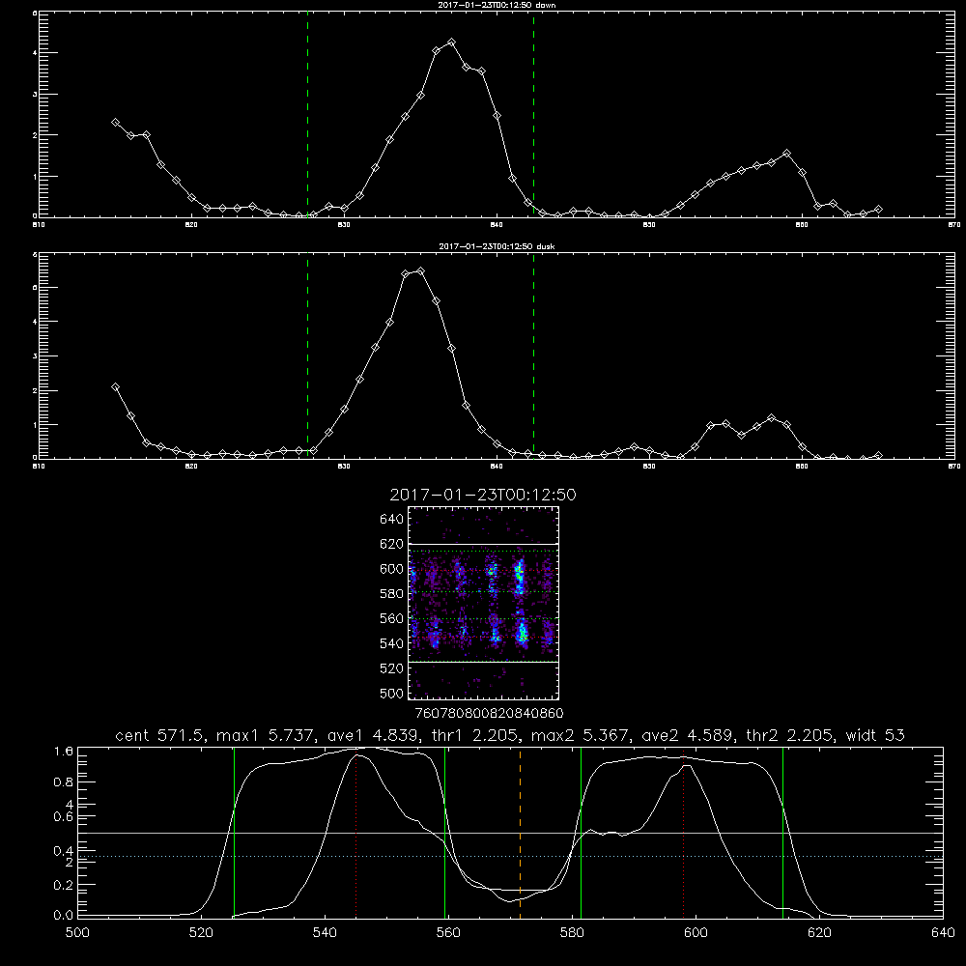Click the x-axis label 500 on bottom plot
The width and height of the screenshot is (966, 966).
[x=77, y=933]
